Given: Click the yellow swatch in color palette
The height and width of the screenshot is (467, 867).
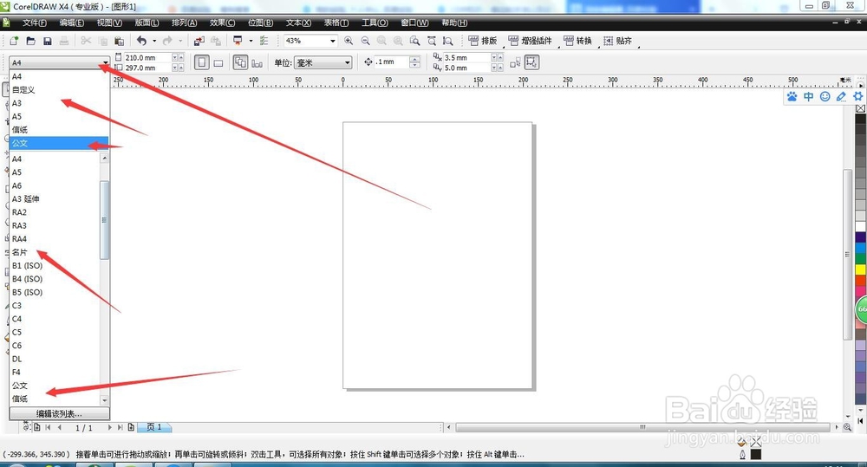Looking at the screenshot, I should point(860,269).
